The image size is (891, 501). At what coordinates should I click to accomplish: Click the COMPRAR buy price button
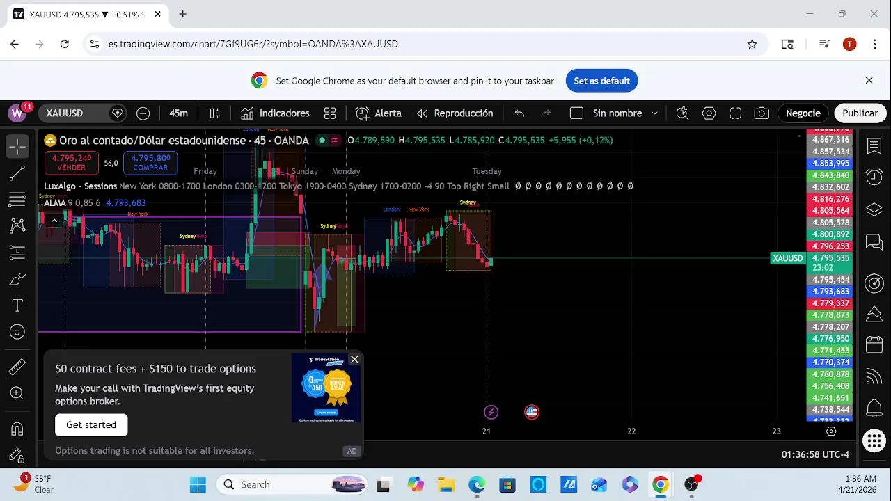pos(150,163)
